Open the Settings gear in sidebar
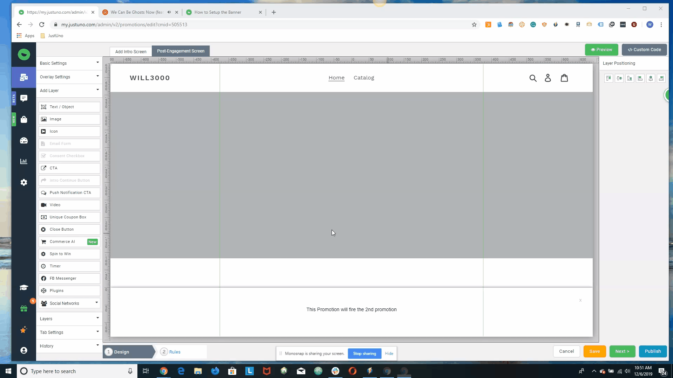 point(23,182)
